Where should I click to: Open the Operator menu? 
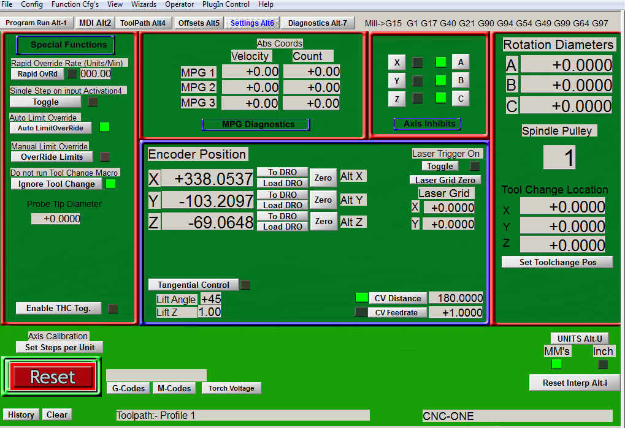coord(179,4)
